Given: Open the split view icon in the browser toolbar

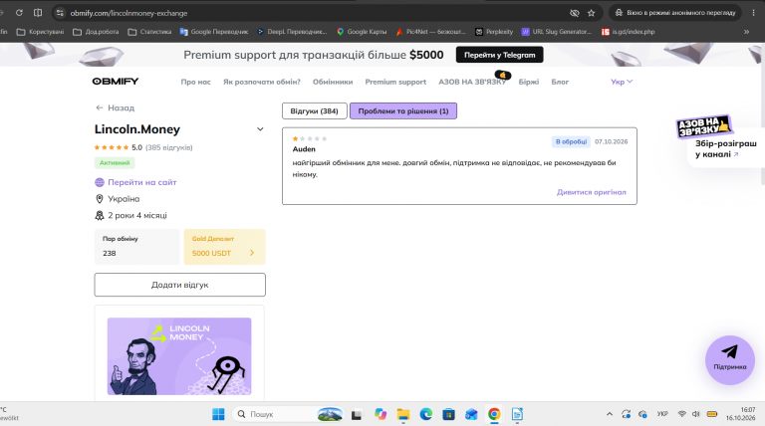Looking at the screenshot, I should click(38, 13).
